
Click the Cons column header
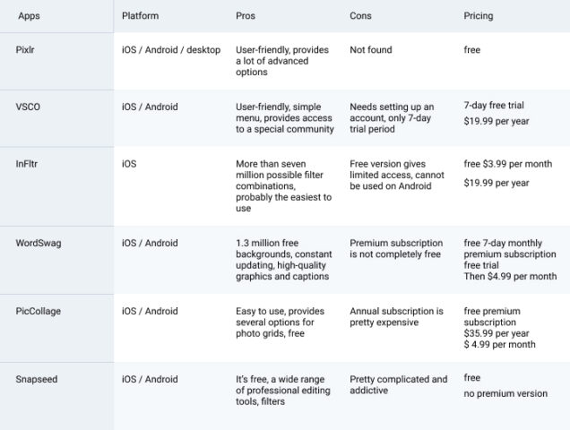(x=362, y=16)
